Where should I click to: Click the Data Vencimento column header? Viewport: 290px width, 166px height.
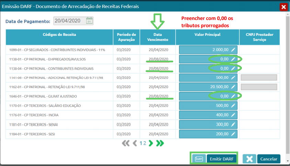[158, 37]
